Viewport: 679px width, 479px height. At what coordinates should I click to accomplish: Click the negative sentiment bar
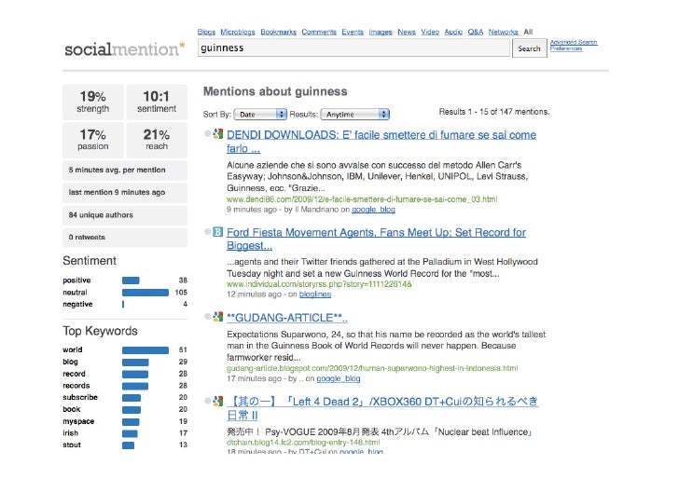coord(123,304)
